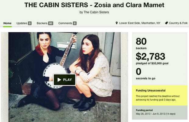Click the Country & Folk tag icon

pos(166,23)
